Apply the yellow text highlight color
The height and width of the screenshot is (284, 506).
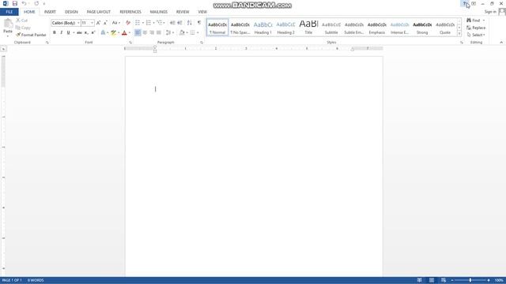point(113,32)
